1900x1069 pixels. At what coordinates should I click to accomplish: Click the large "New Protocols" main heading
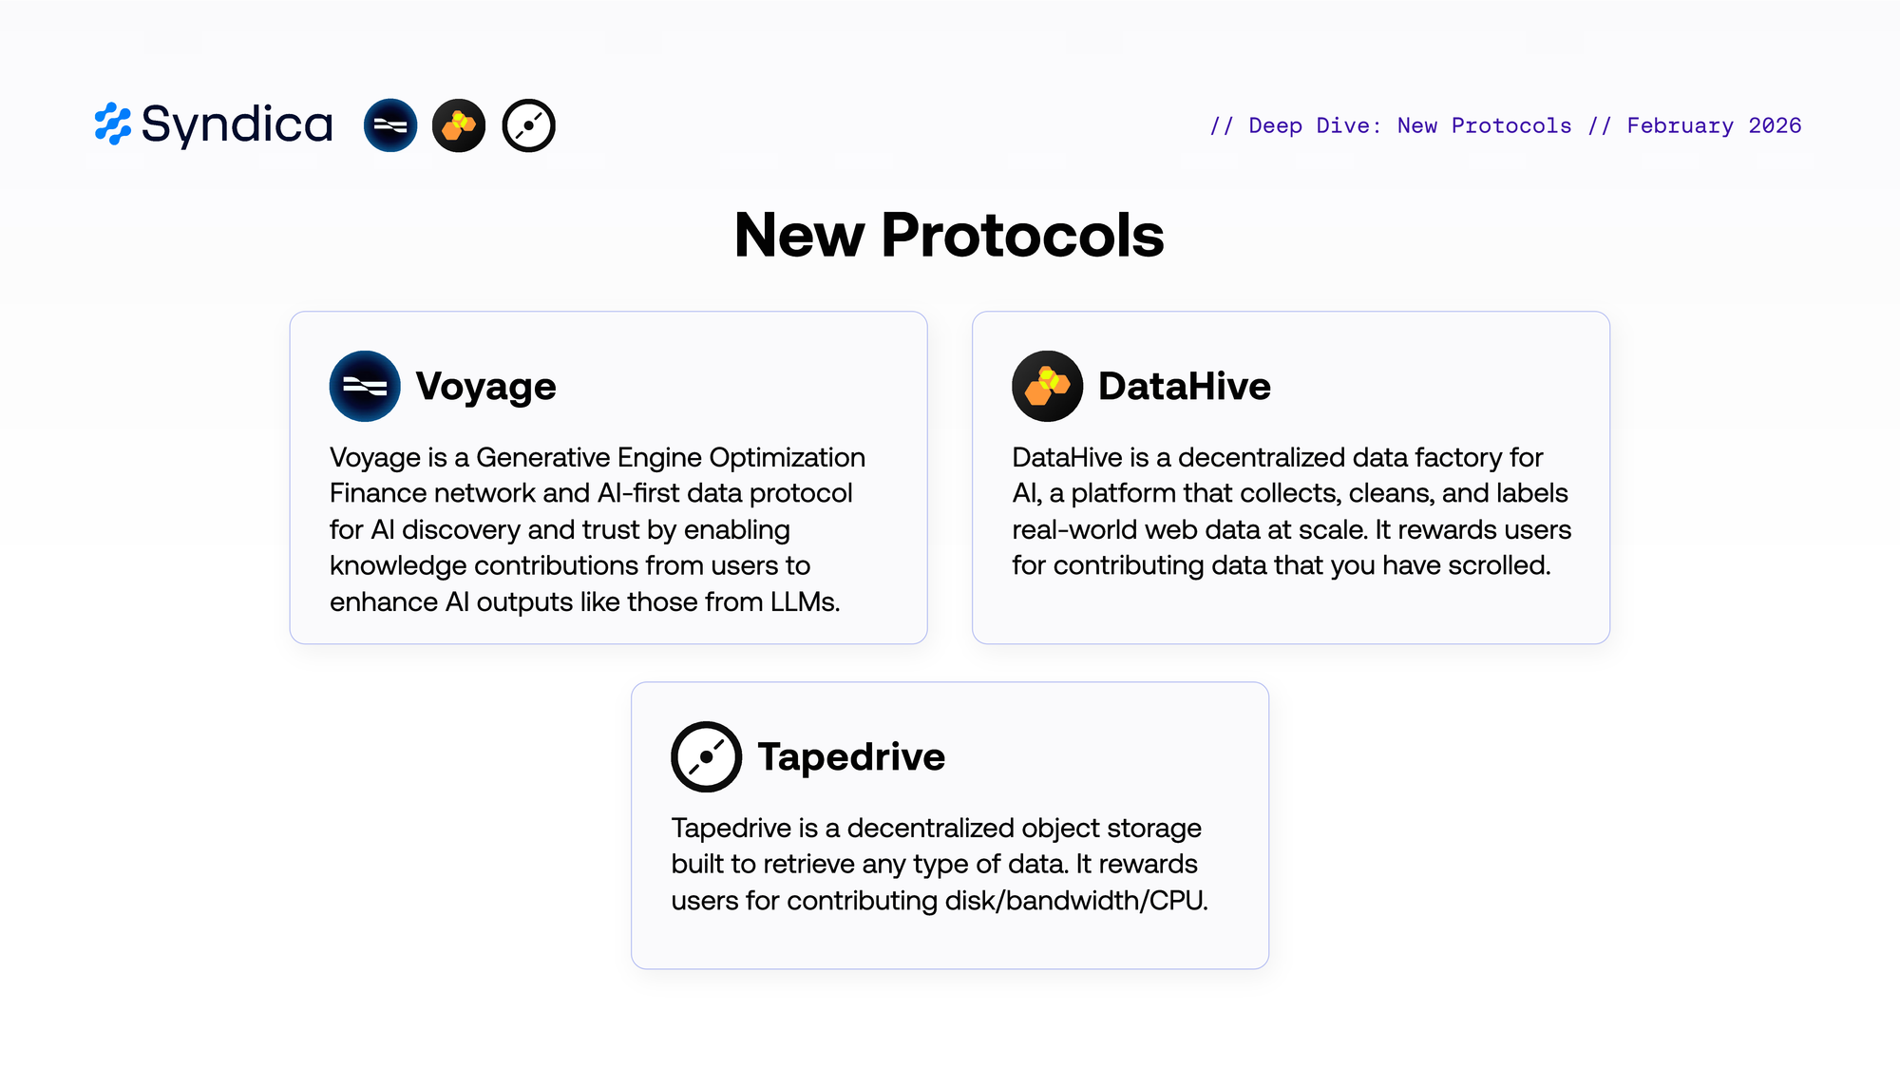coord(949,235)
